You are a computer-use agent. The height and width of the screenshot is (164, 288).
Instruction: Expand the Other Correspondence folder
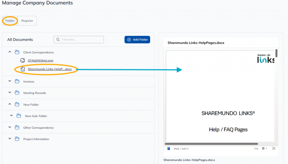[10, 127]
